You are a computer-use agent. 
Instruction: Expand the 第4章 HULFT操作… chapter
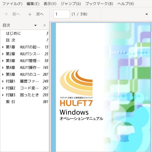[x=3, y=68]
